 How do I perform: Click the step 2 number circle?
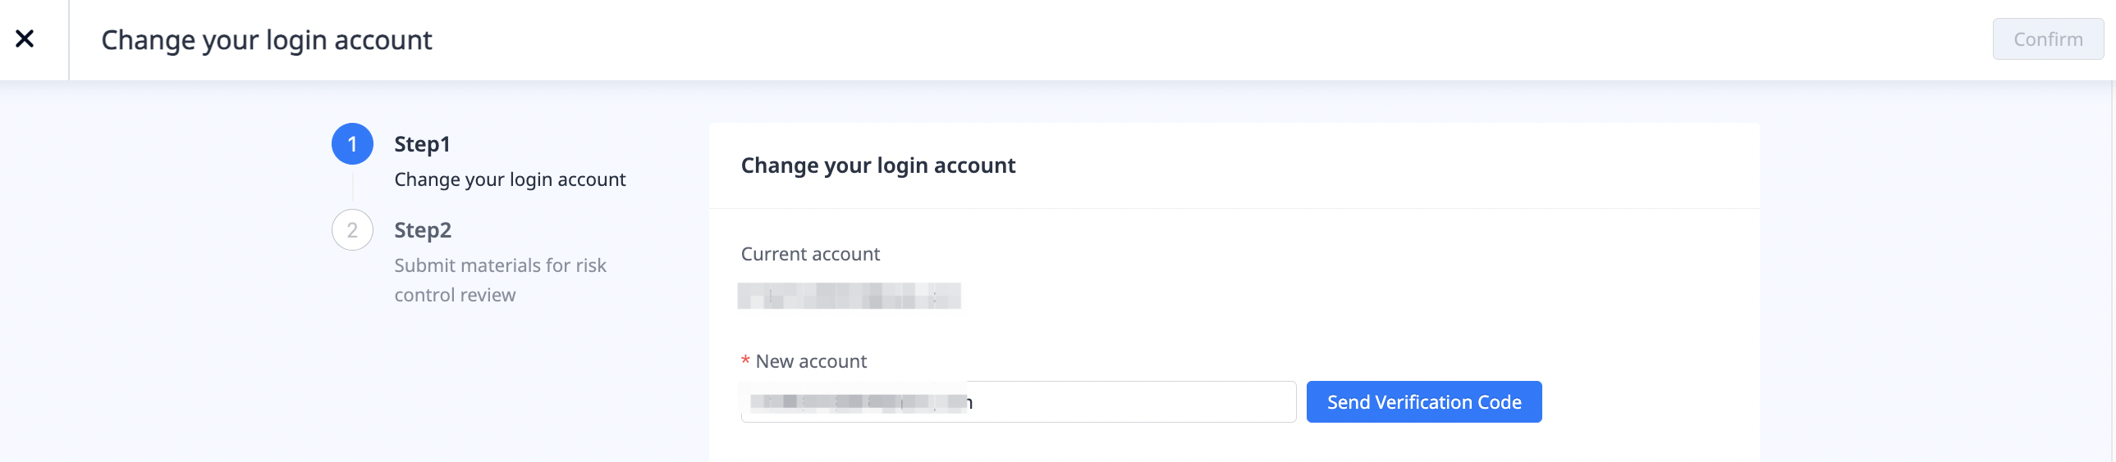352,230
